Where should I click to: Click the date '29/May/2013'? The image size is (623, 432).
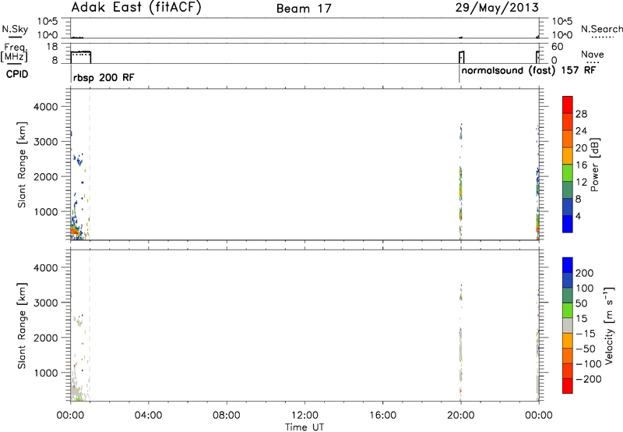497,8
